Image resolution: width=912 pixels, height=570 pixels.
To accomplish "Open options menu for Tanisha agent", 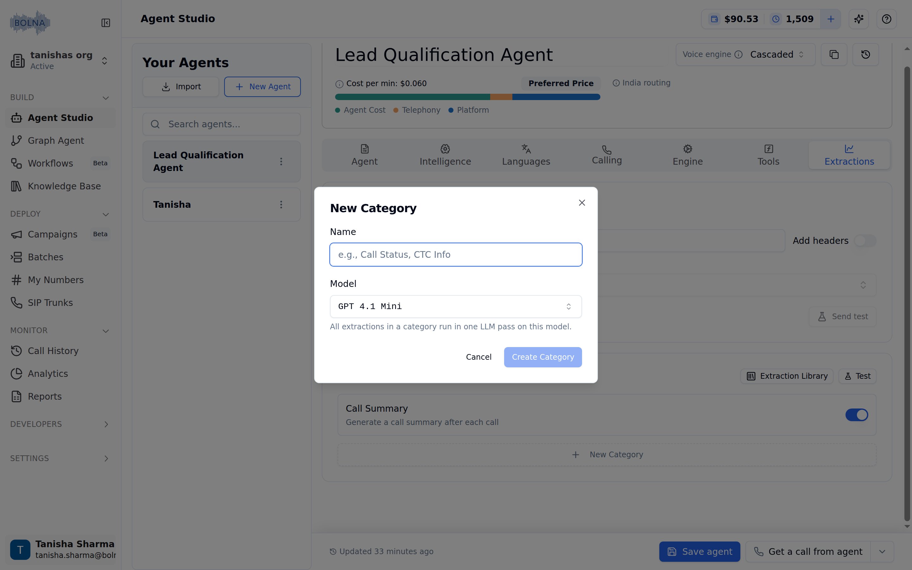I will click(281, 204).
